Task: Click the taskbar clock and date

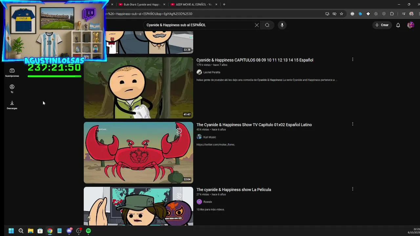Action: click(413, 231)
